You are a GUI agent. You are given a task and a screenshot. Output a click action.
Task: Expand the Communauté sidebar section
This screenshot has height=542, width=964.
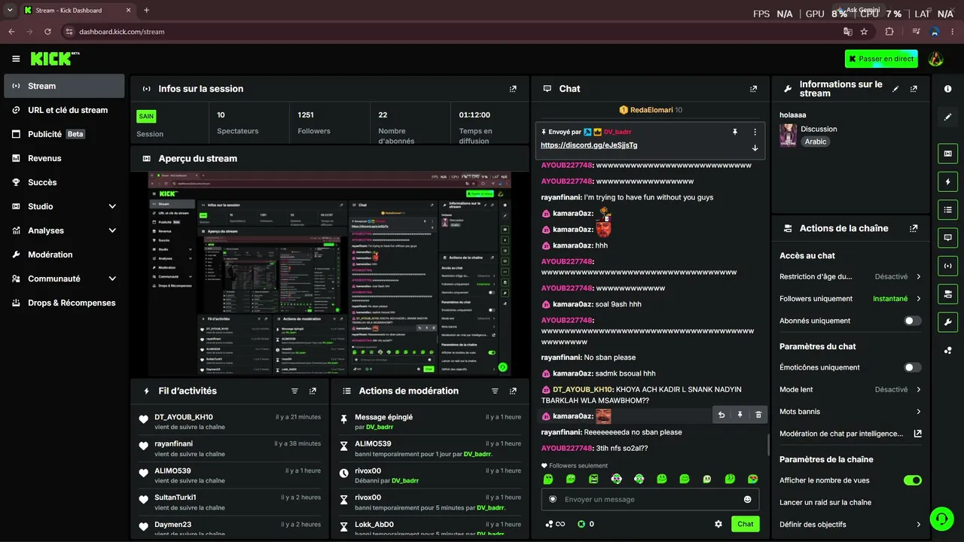click(x=112, y=279)
